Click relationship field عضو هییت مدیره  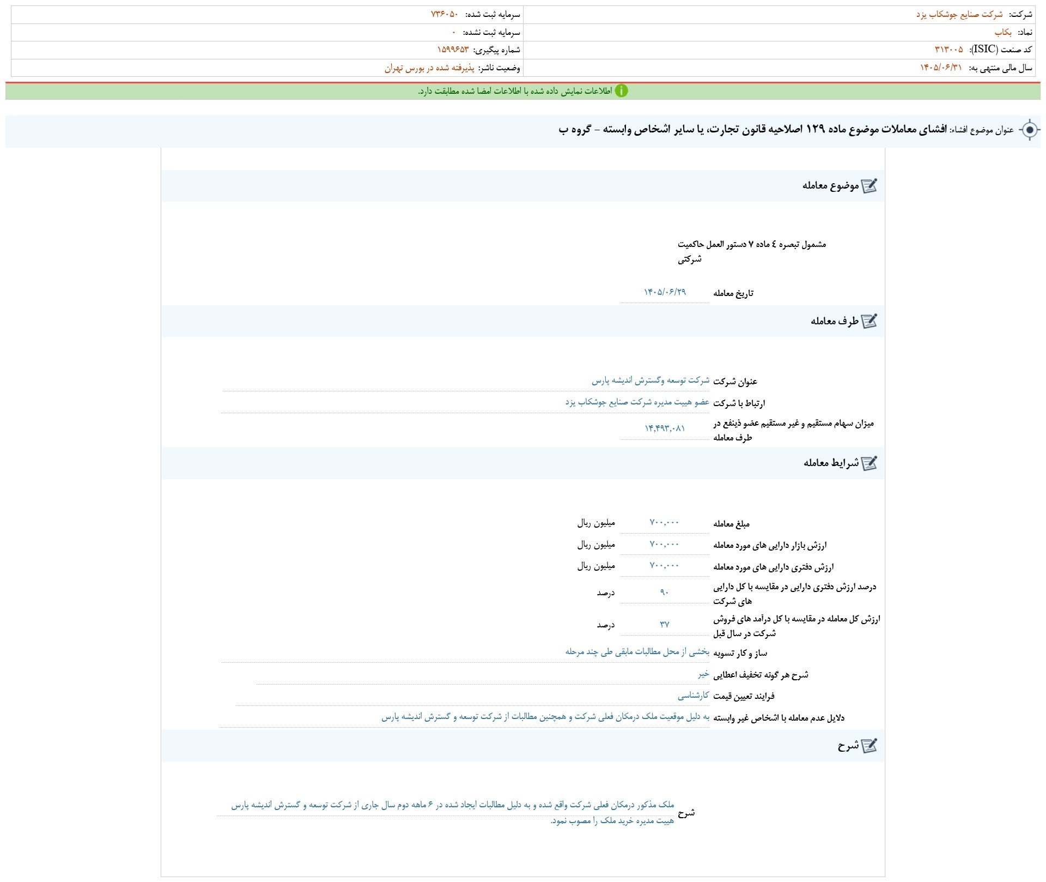(466, 402)
